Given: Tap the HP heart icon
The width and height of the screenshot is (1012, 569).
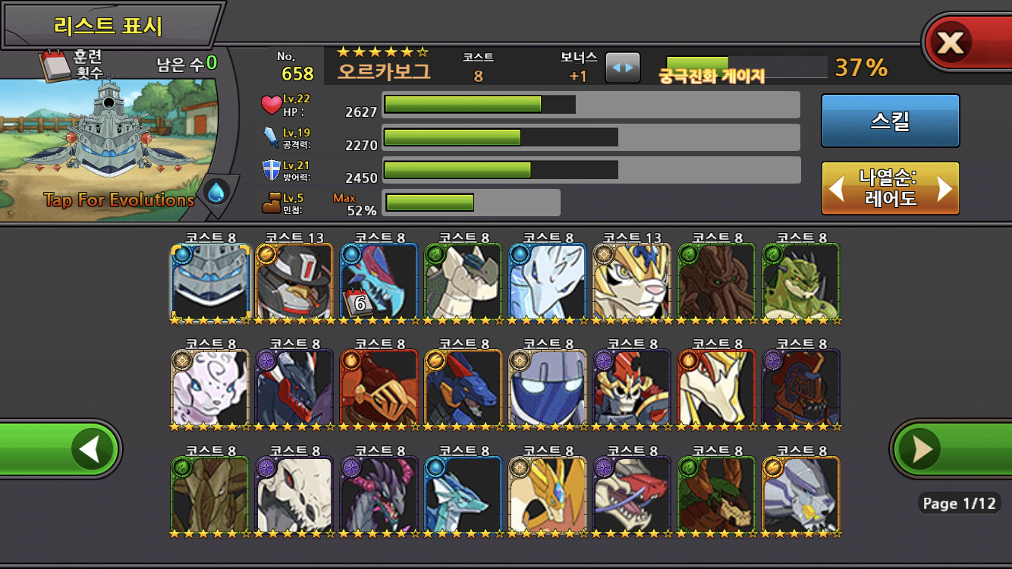Looking at the screenshot, I should [271, 105].
